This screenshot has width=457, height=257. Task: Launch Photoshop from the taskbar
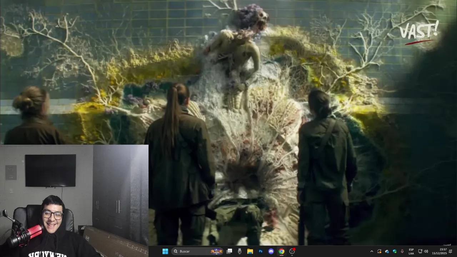coord(261,251)
